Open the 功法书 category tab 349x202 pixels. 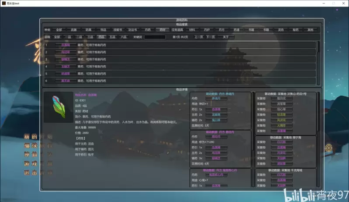coord(133,30)
